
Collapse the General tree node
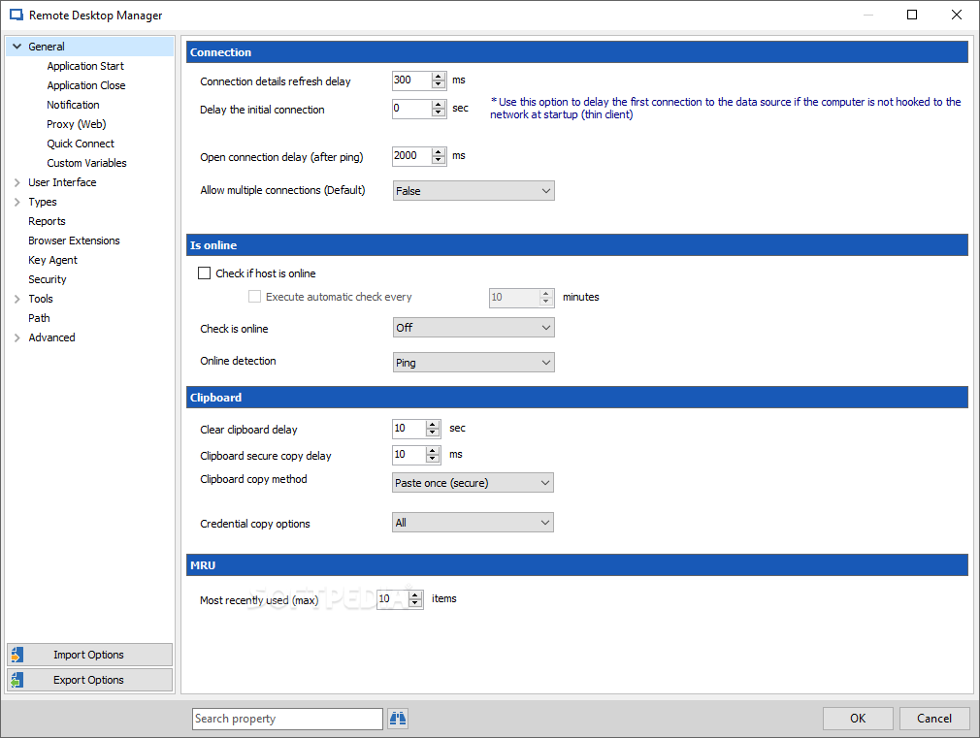[x=16, y=47]
